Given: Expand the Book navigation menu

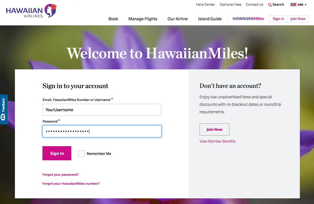Looking at the screenshot, I should point(113,19).
